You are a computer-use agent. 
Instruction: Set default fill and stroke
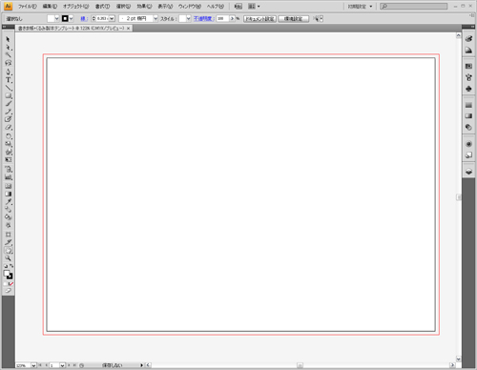(6, 266)
